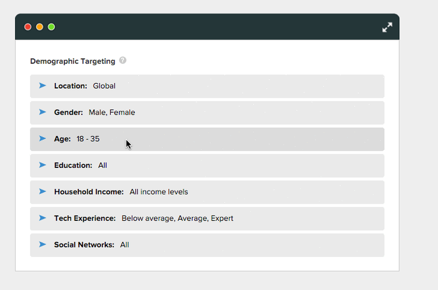The image size is (438, 290).
Task: Click the "Tech Experience:" label
Action: tap(85, 218)
